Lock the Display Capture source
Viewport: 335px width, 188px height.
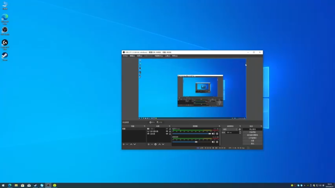click(170, 131)
